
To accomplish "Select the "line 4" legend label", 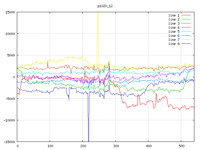I will pos(174,27).
